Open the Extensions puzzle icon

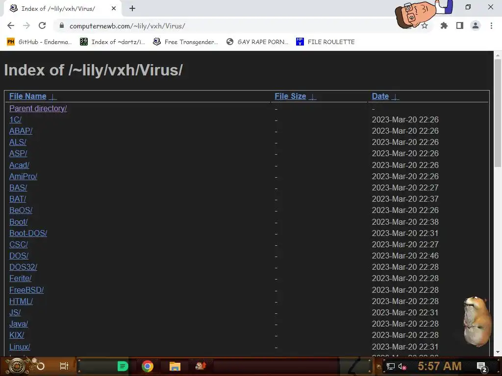coord(444,26)
